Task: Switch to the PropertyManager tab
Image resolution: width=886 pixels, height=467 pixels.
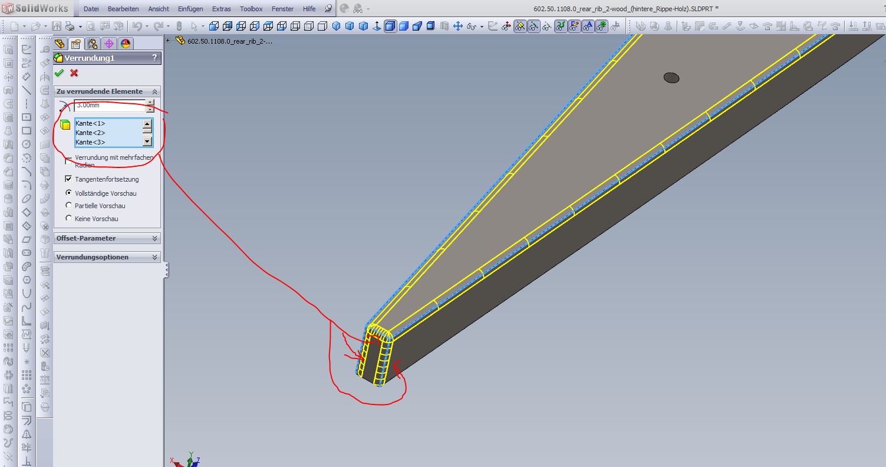Action: (76, 44)
